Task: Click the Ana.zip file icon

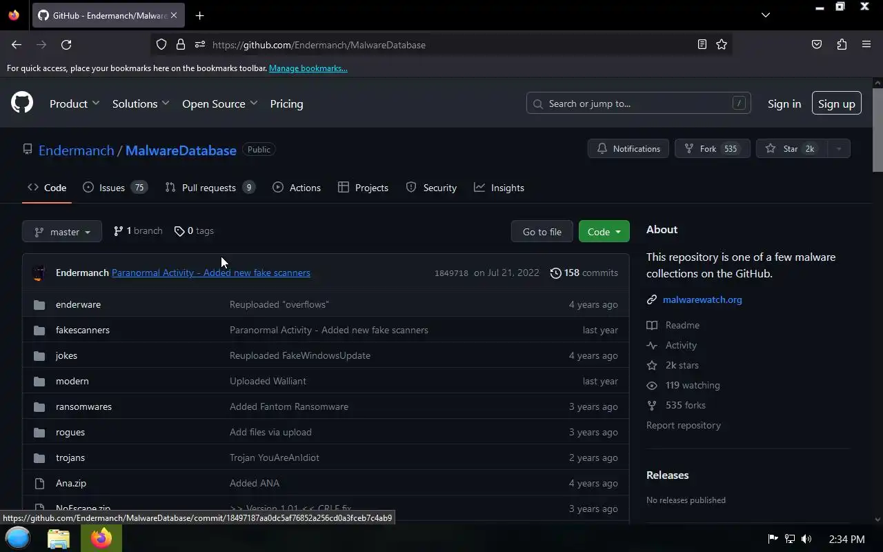Action: (39, 484)
